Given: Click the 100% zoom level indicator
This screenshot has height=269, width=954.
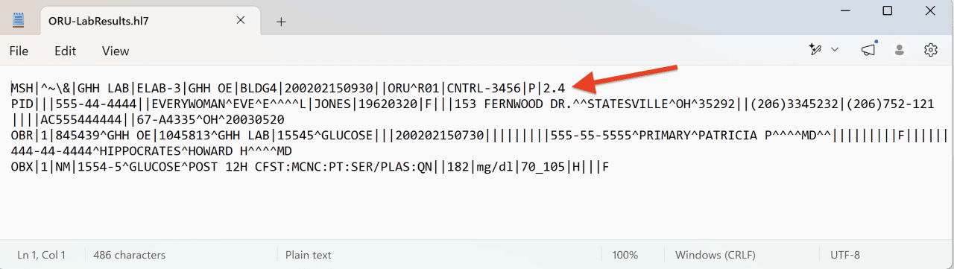Looking at the screenshot, I should tap(625, 255).
